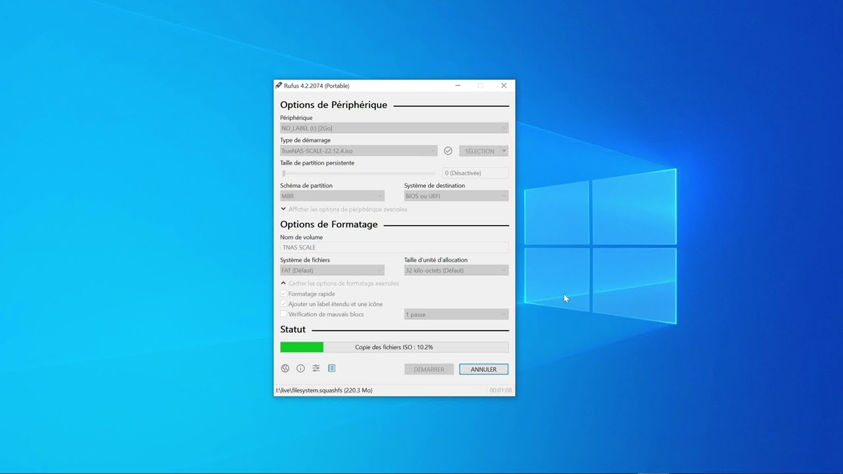Click the SÉLECTION button
Image resolution: width=843 pixels, height=474 pixels.
pyautogui.click(x=479, y=151)
